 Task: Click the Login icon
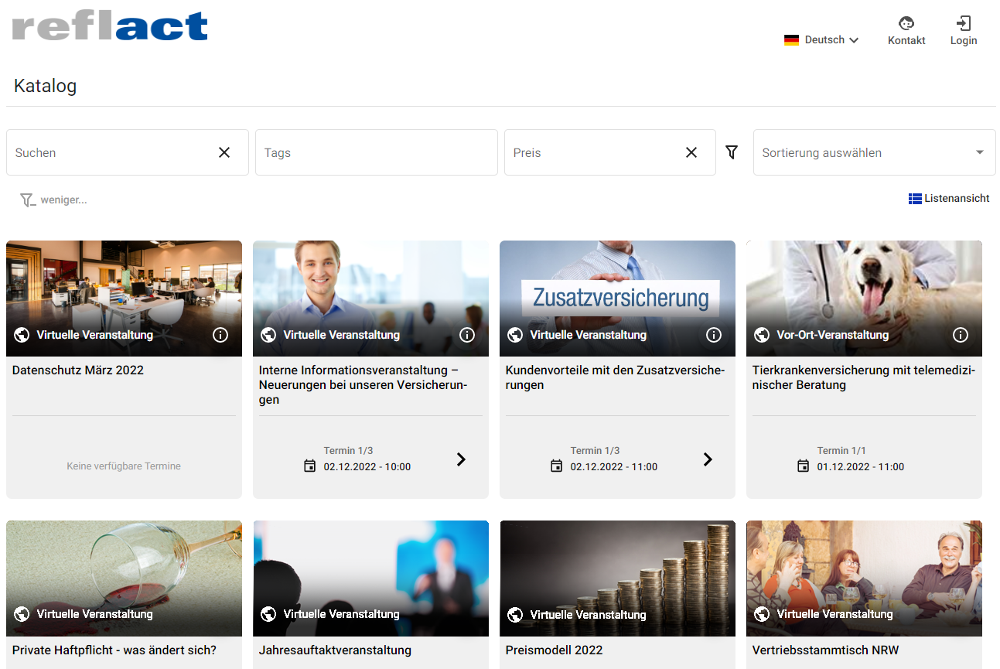pyautogui.click(x=964, y=23)
